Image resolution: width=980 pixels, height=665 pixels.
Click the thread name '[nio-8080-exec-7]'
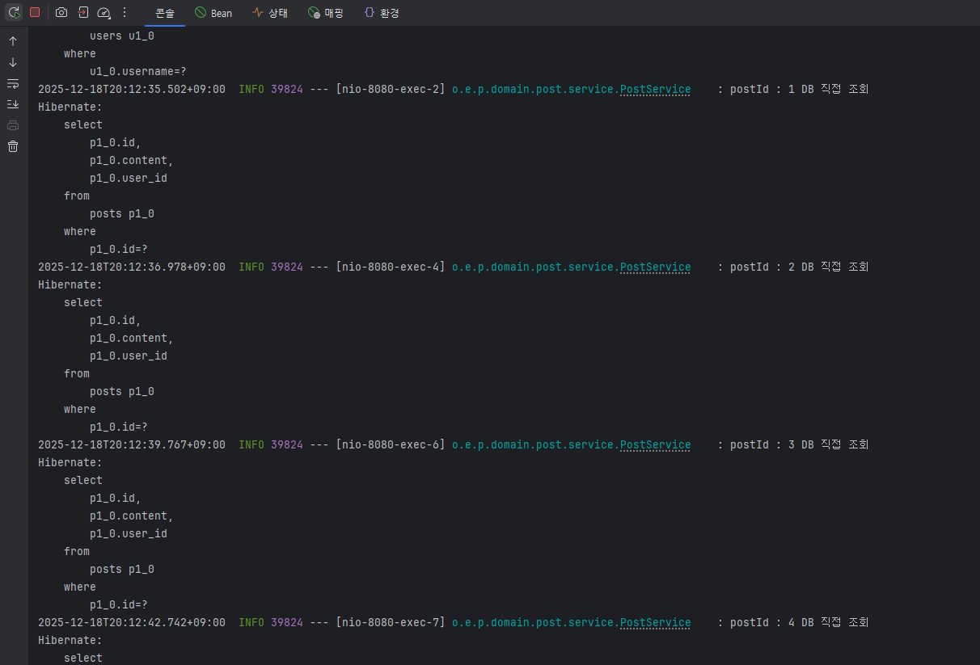point(391,622)
